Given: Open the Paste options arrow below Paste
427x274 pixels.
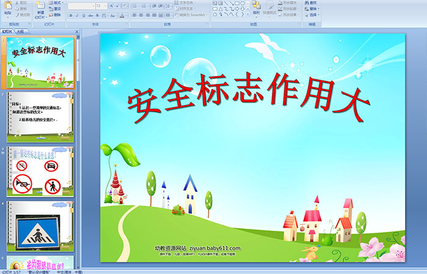Looking at the screenshot, I should (8, 18).
